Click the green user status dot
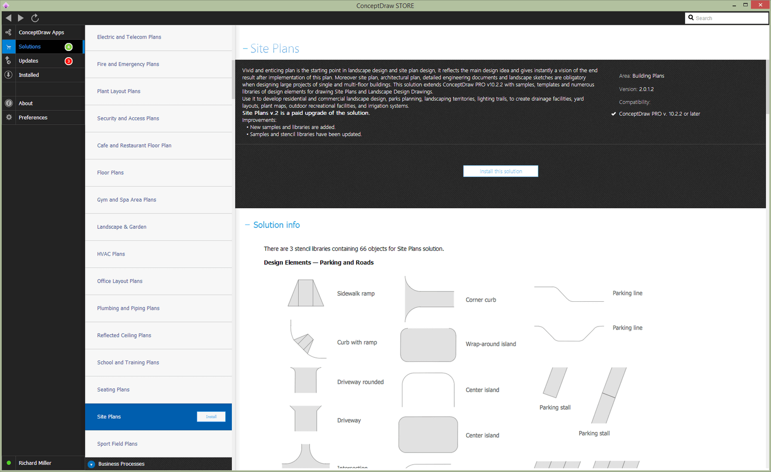This screenshot has height=472, width=771. (x=9, y=463)
